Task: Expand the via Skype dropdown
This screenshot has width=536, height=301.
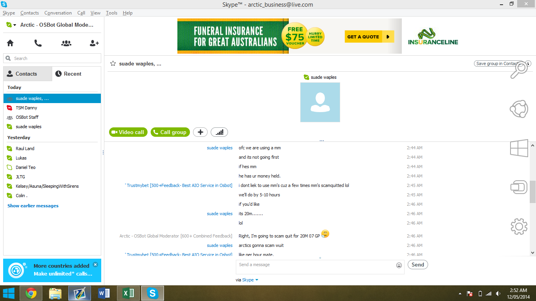Action: click(x=257, y=279)
